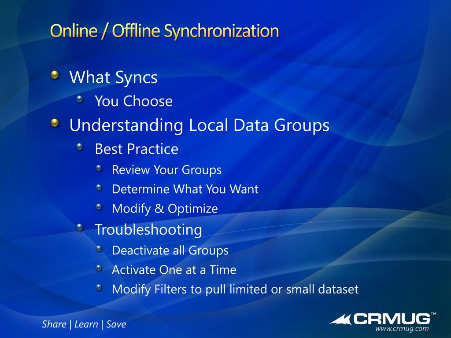This screenshot has width=451, height=338.
Task: Click the 'Modify & Optimize' line
Action: click(165, 209)
